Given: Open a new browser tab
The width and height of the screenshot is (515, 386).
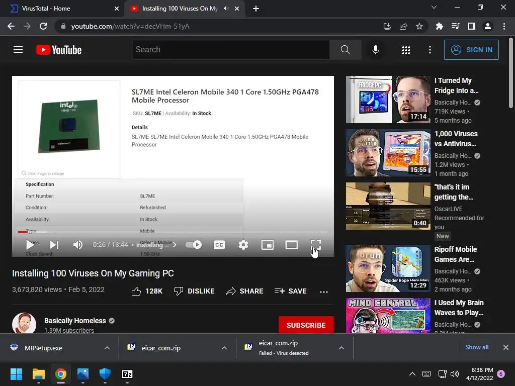Looking at the screenshot, I should tap(256, 9).
